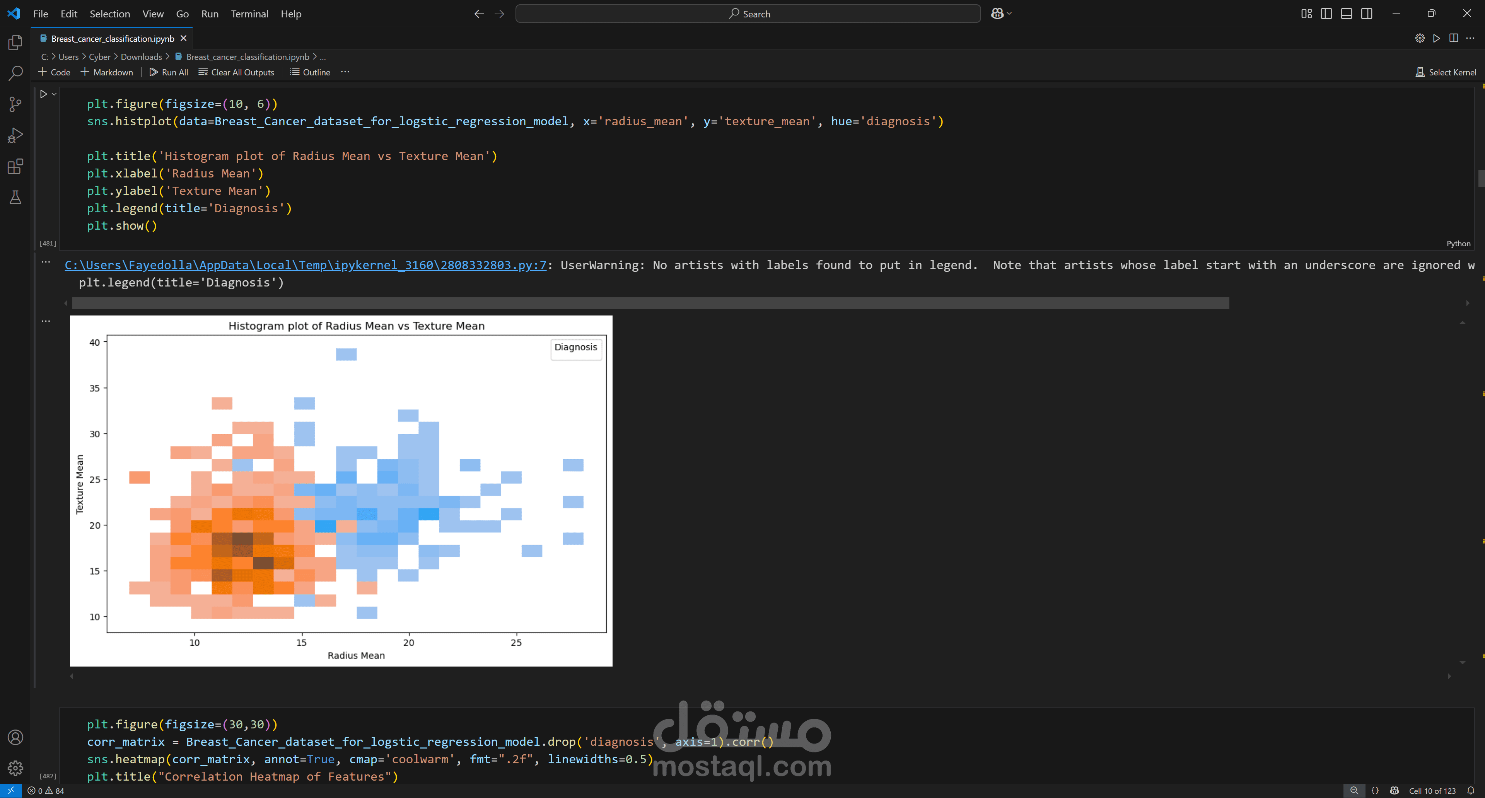
Task: Open the Accounts icon menu
Action: (15, 737)
